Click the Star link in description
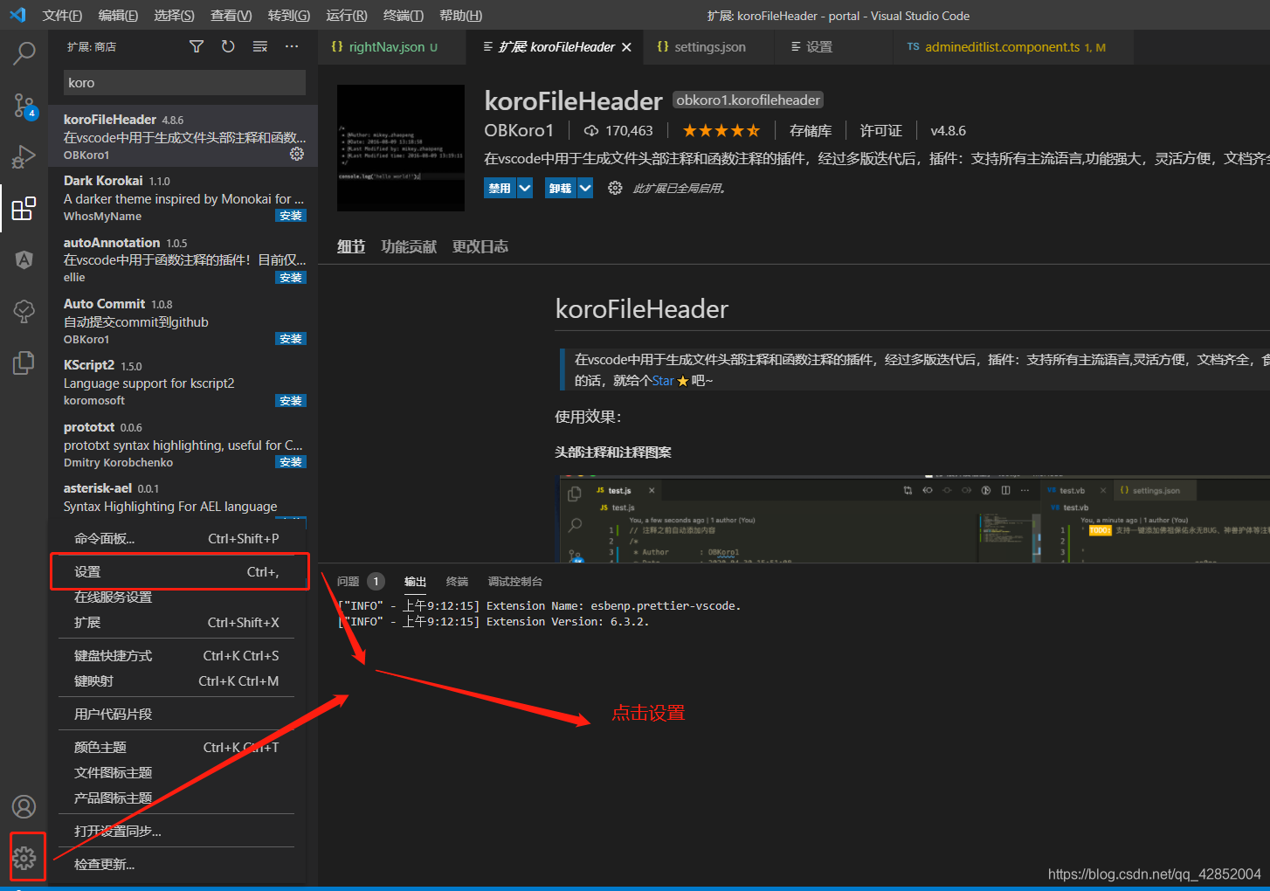This screenshot has width=1270, height=891. pyautogui.click(x=663, y=381)
